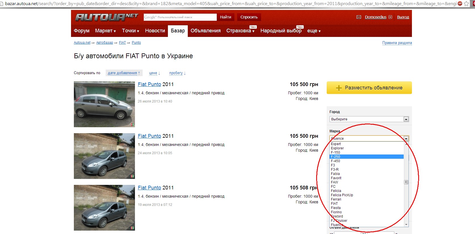Click the Adblock Plus extension icon
The height and width of the screenshot is (234, 475).
460,3
